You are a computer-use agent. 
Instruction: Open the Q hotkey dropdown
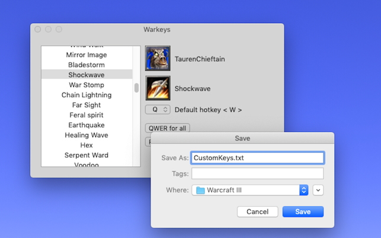click(x=158, y=110)
